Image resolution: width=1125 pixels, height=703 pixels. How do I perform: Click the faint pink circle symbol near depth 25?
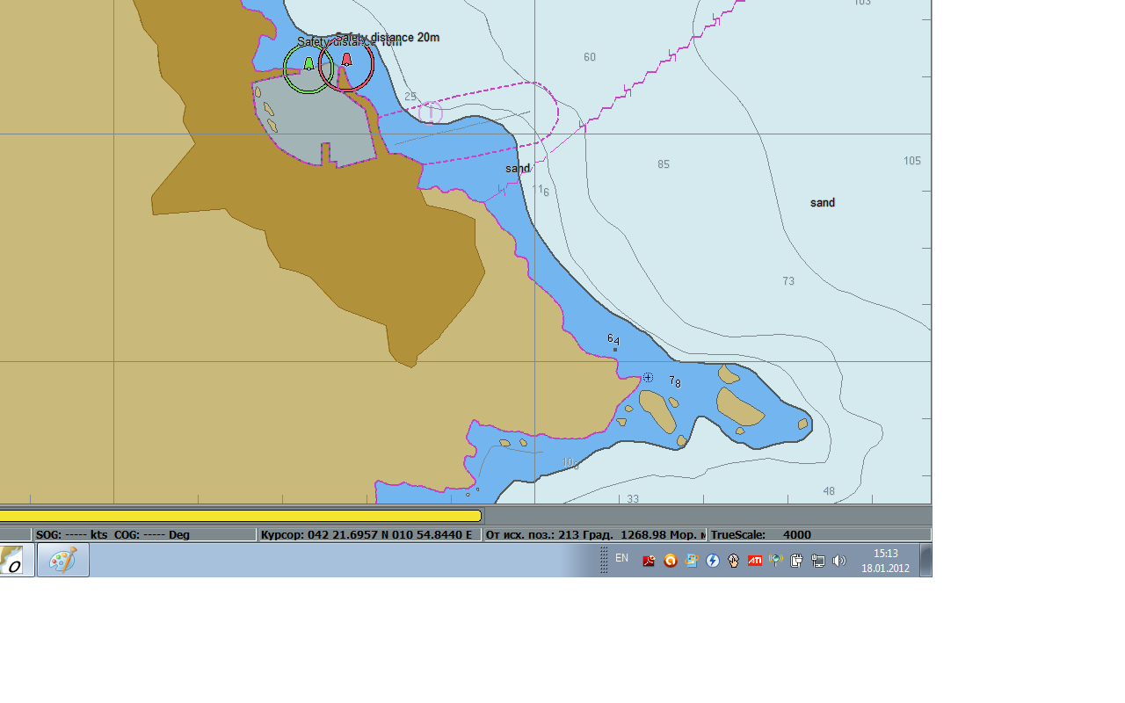pos(430,112)
